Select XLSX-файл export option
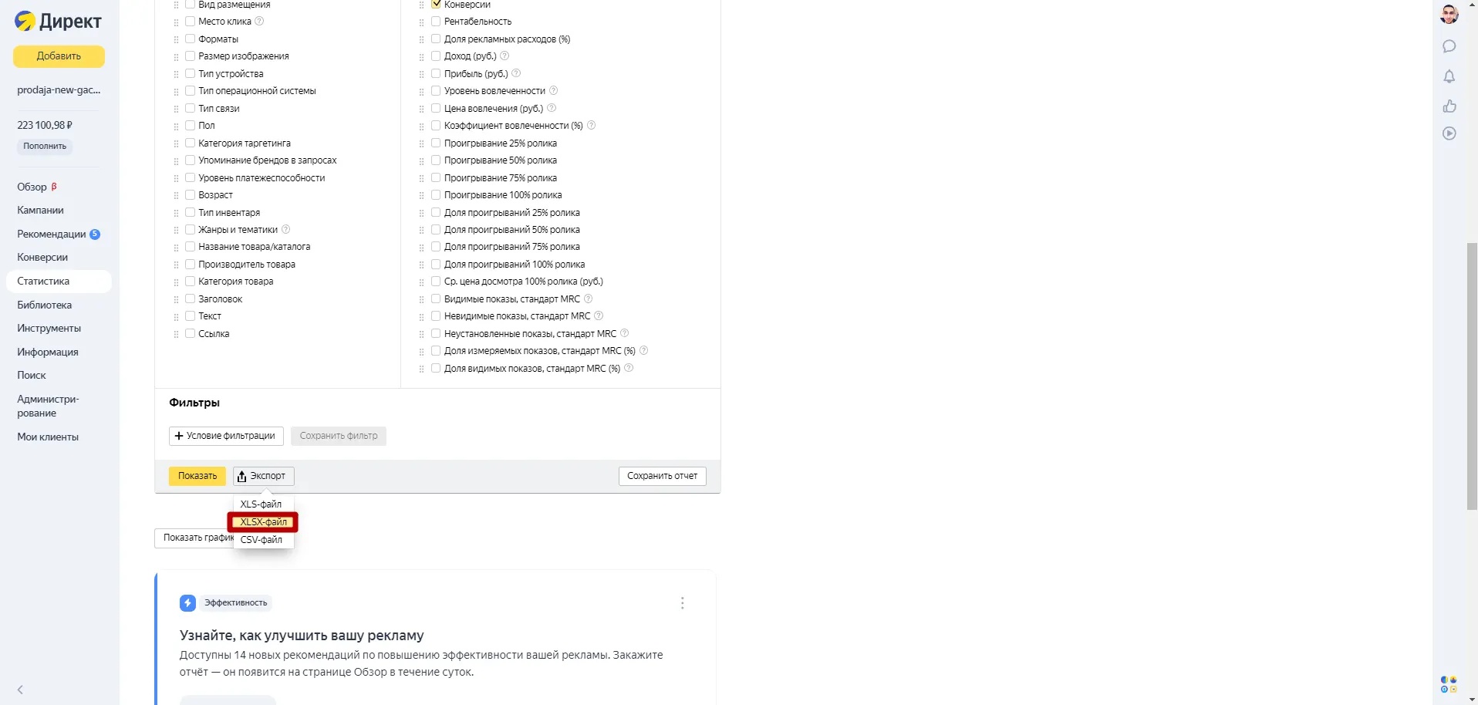Image resolution: width=1478 pixels, height=705 pixels. (263, 522)
